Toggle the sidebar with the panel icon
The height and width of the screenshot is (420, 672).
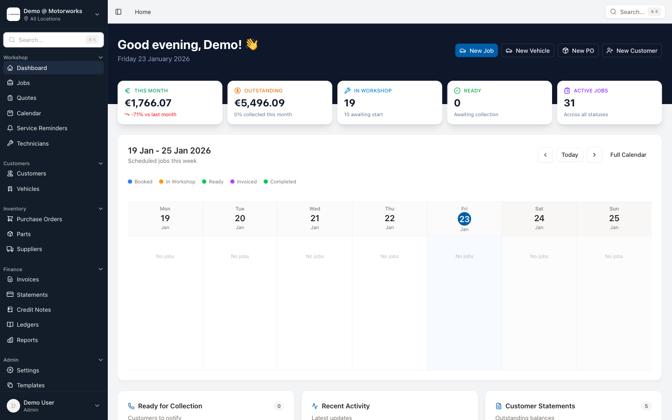click(x=118, y=12)
